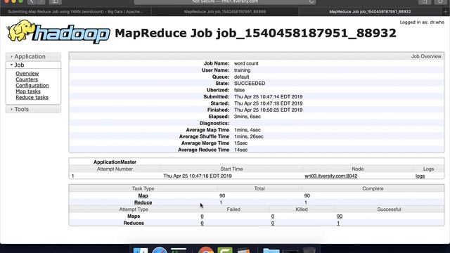Launch Chrome from the dock
The width and height of the screenshot is (450, 253).
tap(206, 250)
